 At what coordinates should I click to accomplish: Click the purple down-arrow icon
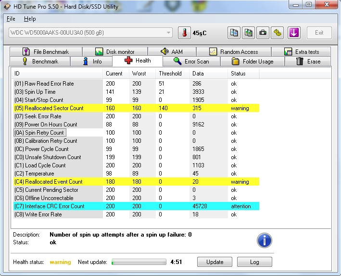(294, 33)
